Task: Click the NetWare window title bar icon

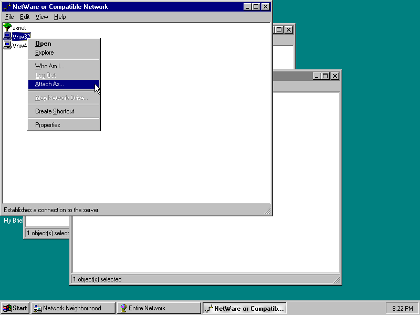Action: click(x=7, y=7)
